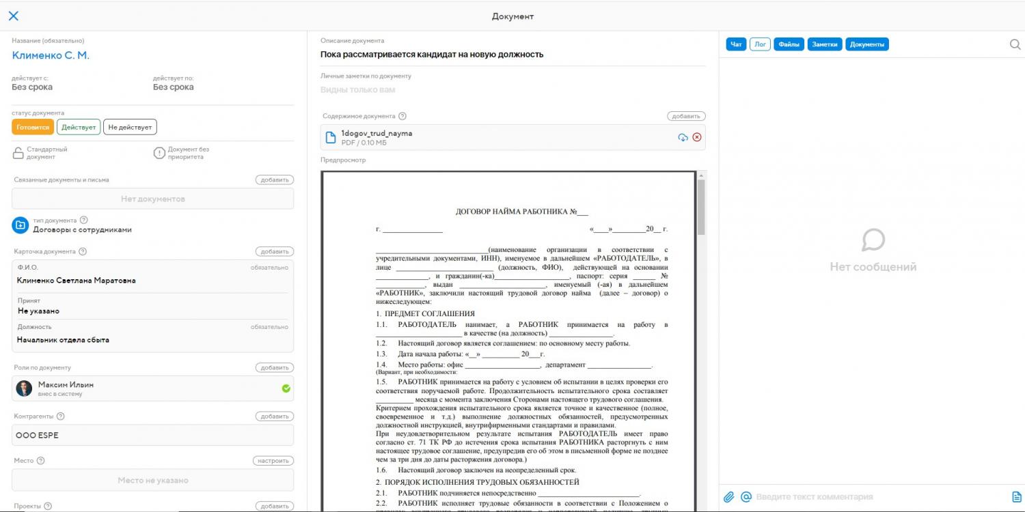Toggle the Стандартный документ lock icon
The width and height of the screenshot is (1025, 512).
coord(18,153)
